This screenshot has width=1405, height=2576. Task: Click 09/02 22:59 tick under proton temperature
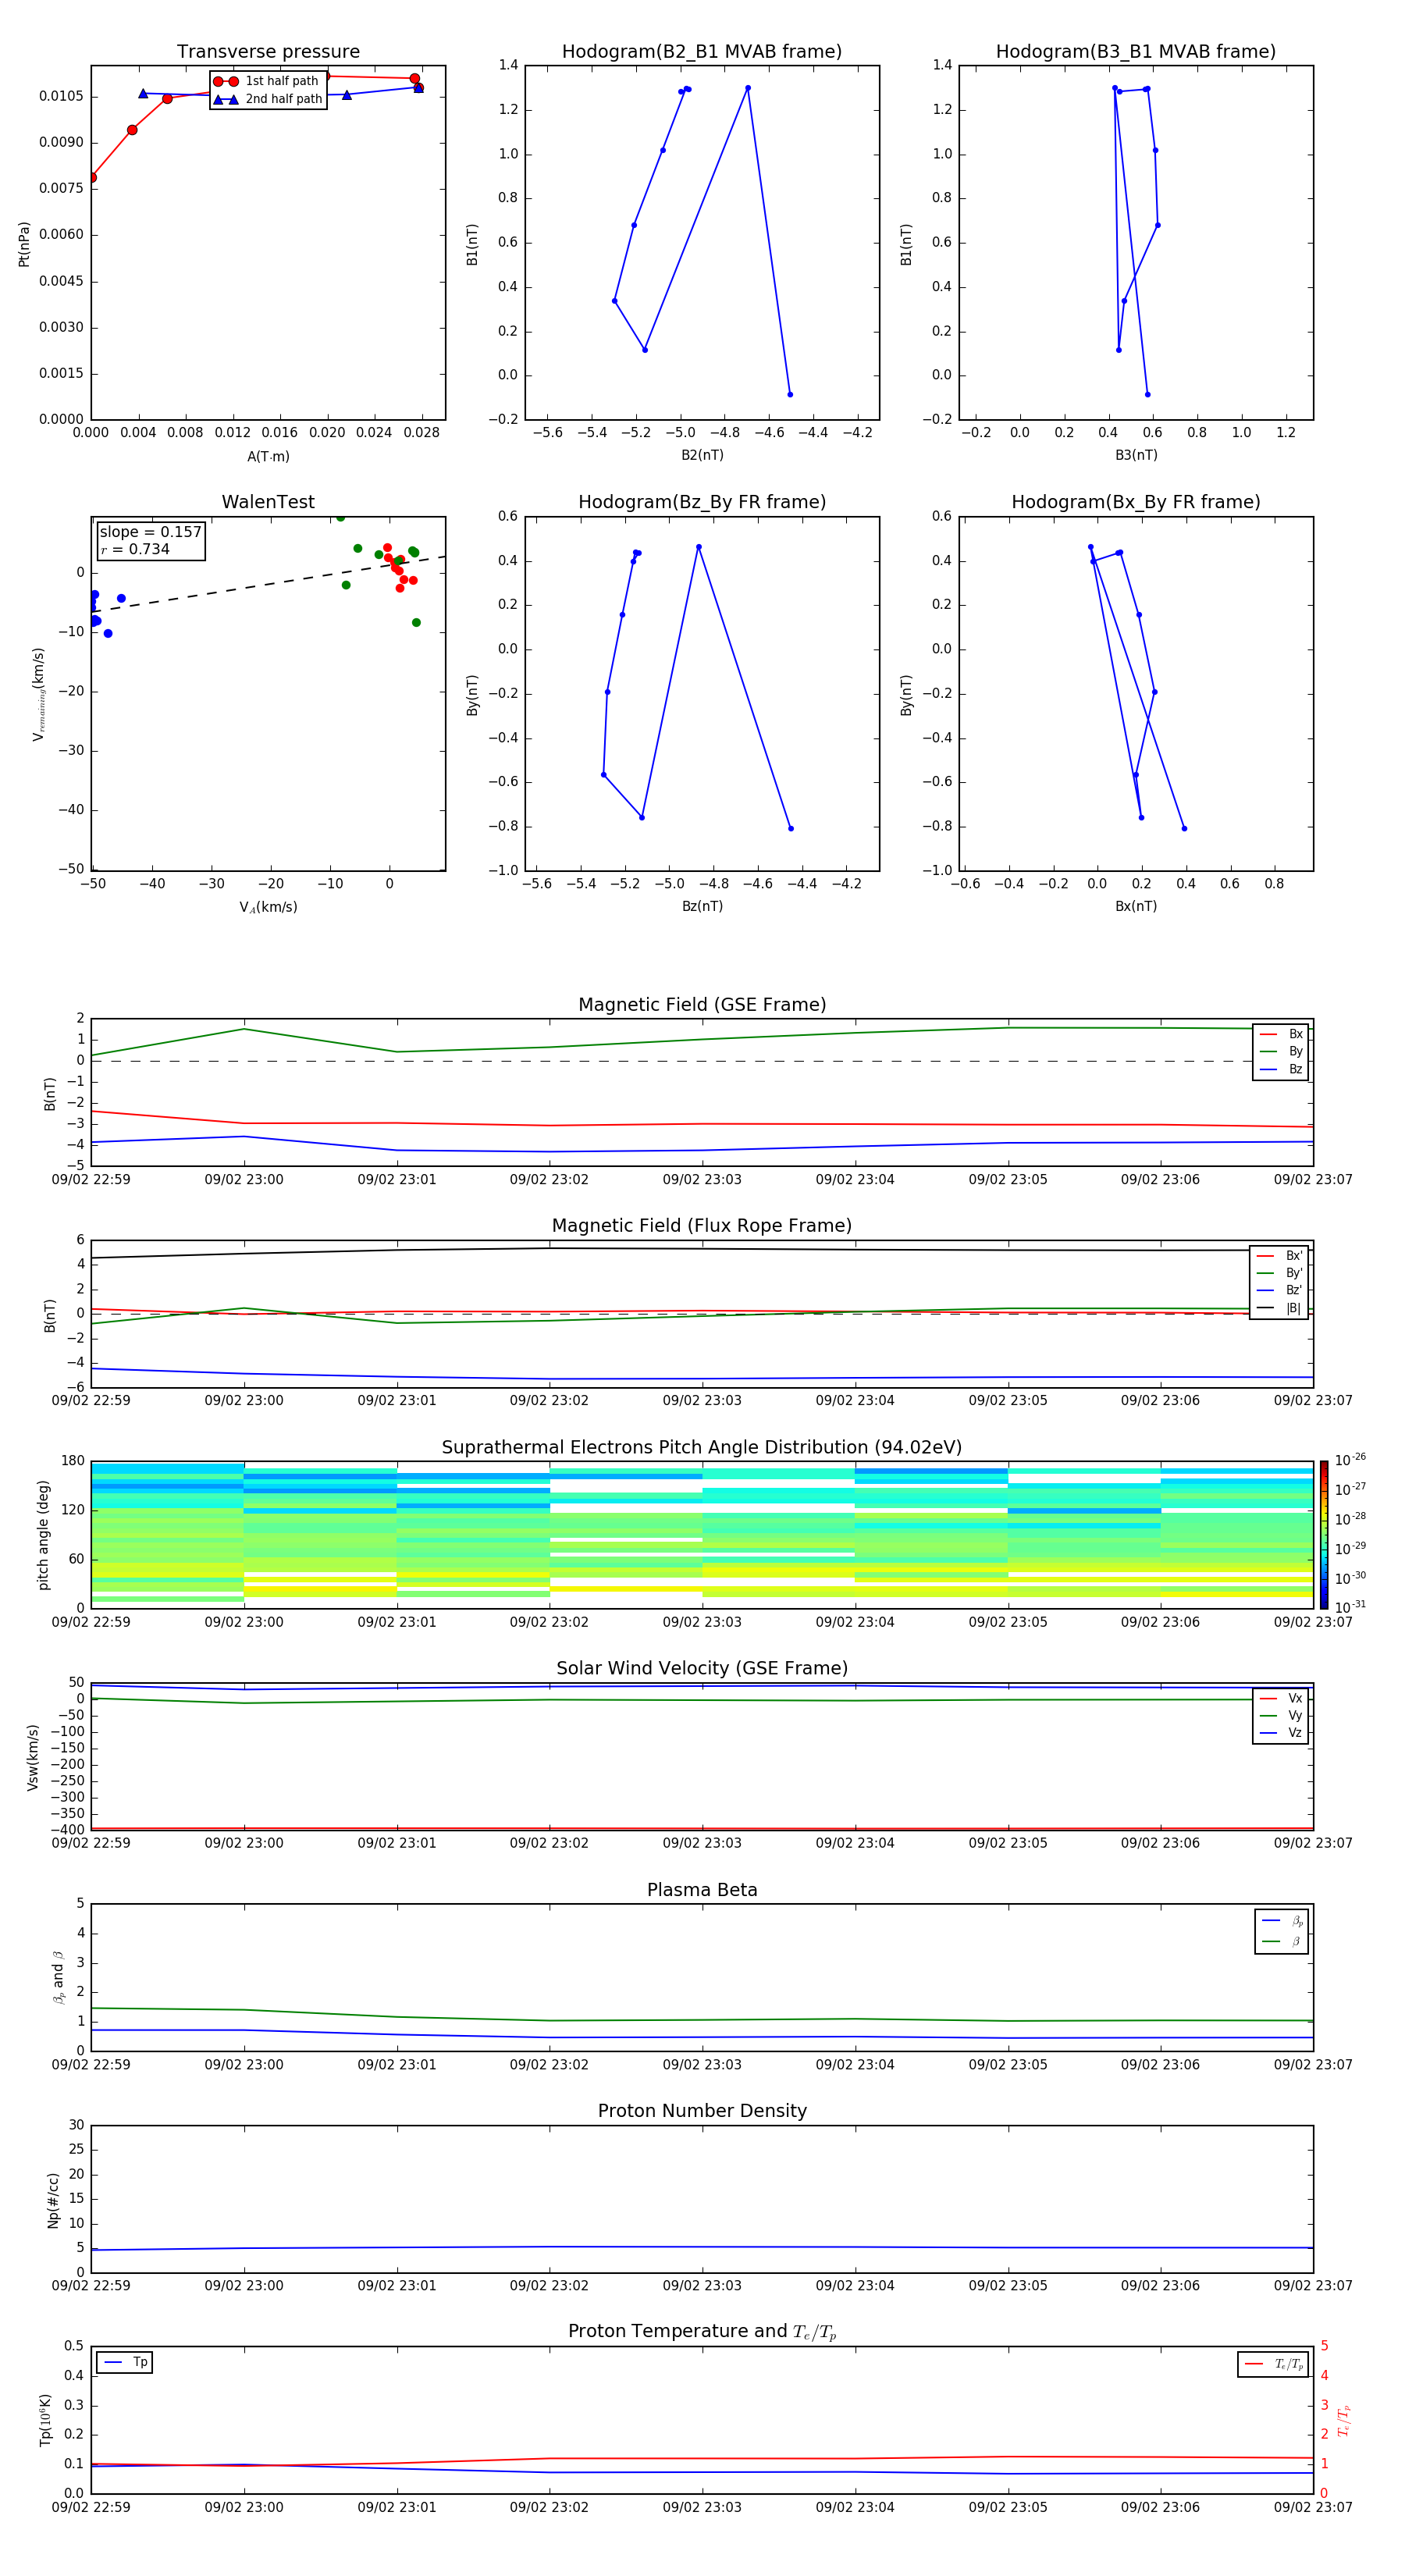(91, 2507)
